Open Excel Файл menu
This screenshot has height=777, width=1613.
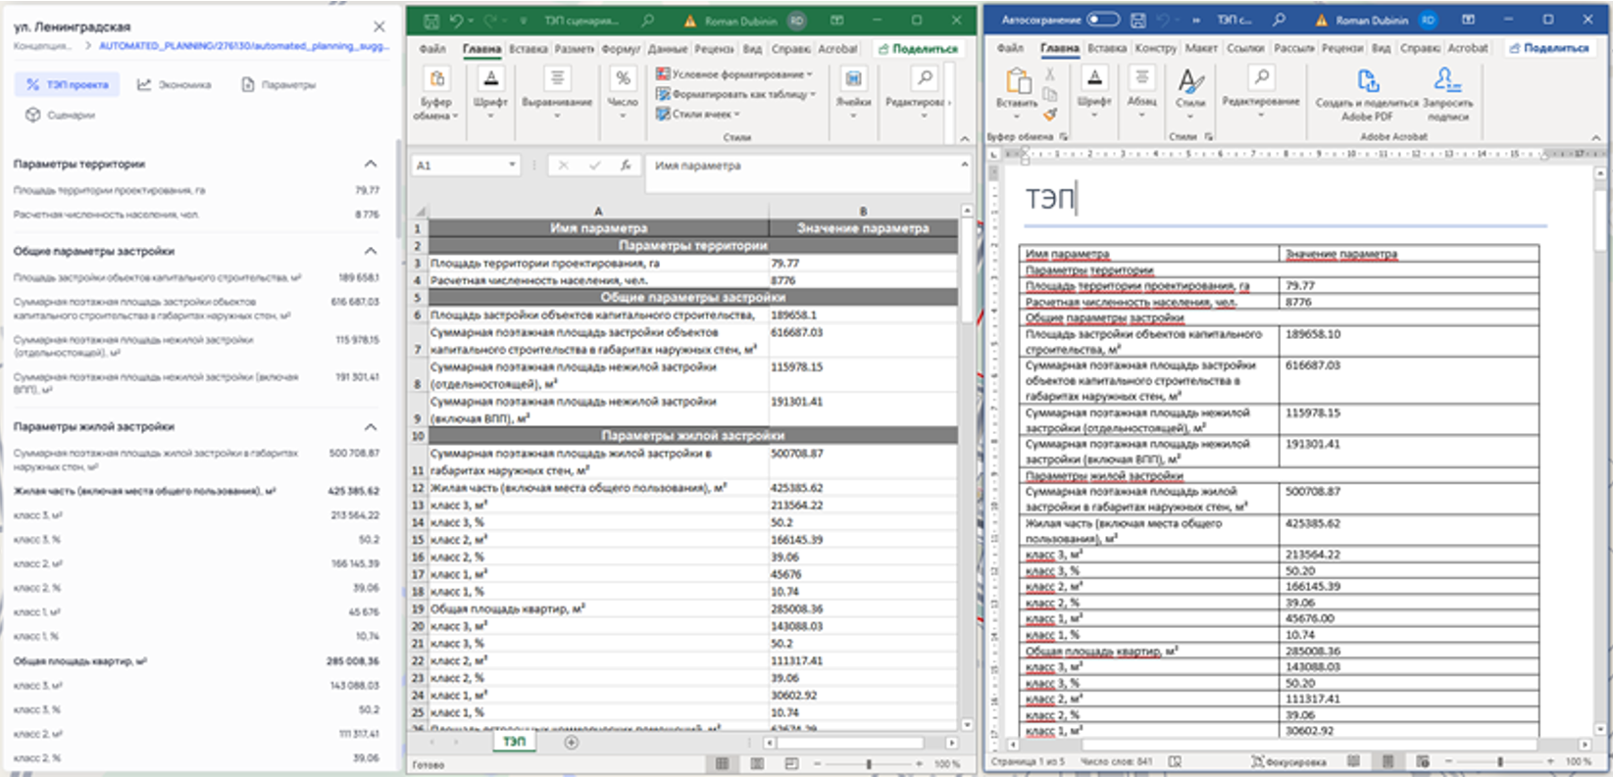coord(432,49)
